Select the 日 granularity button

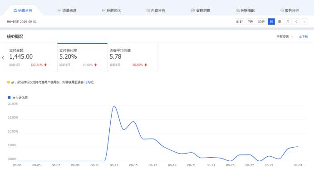271,22
